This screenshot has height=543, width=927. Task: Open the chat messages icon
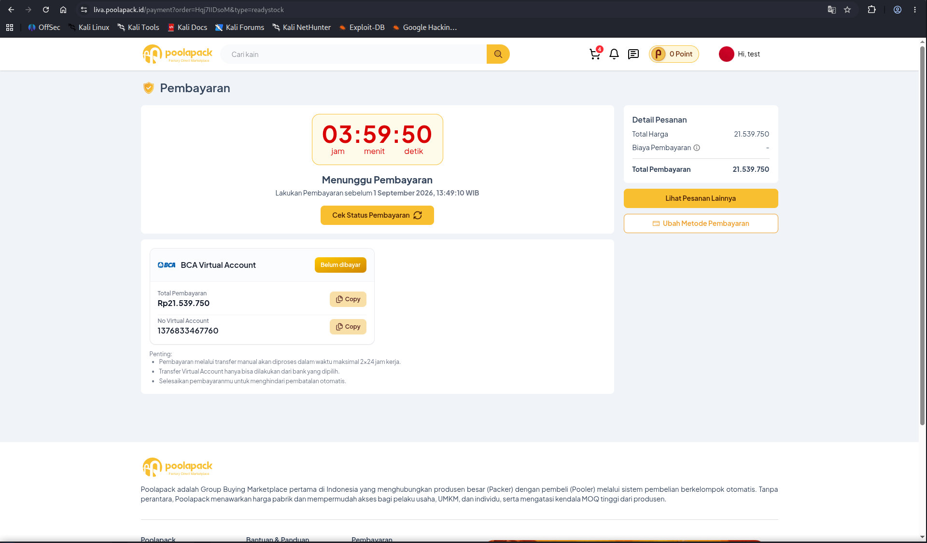click(633, 54)
